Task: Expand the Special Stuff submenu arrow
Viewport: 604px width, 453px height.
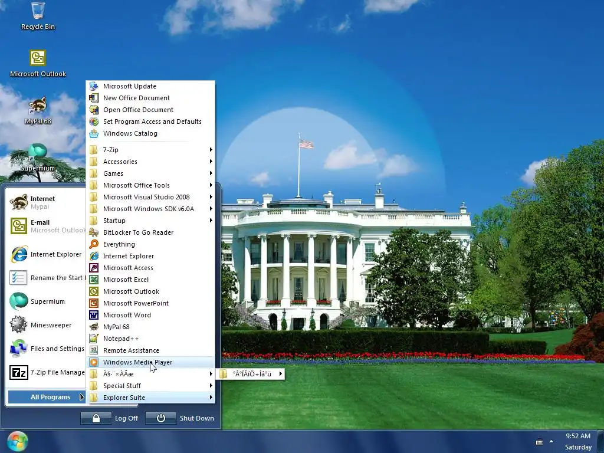Action: point(211,386)
